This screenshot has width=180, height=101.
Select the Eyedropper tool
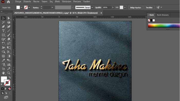click(x=3, y=60)
